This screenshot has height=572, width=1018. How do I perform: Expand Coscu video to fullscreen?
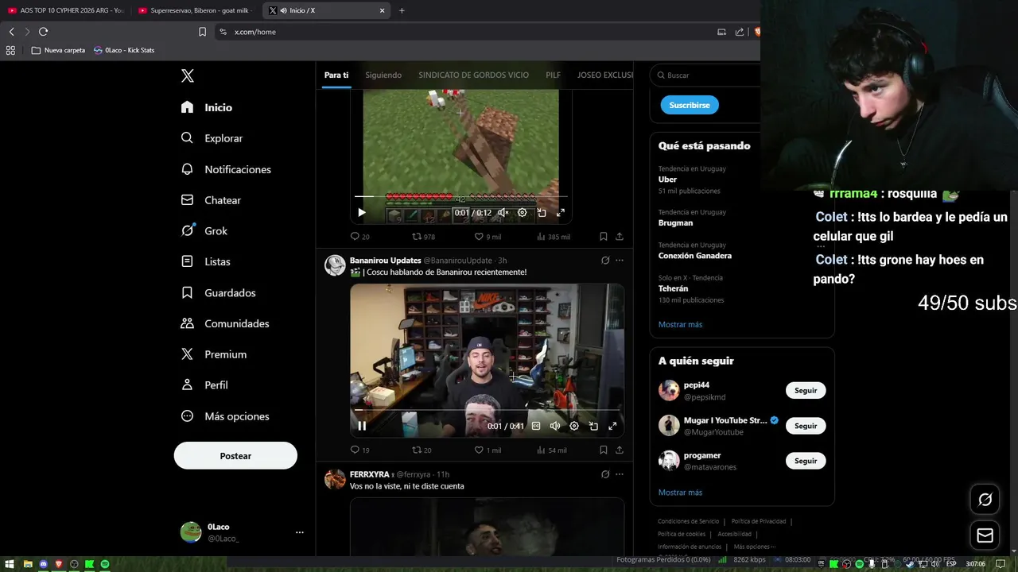[612, 426]
